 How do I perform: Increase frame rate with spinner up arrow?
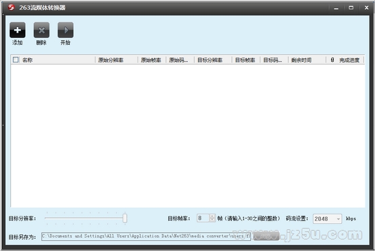[x=212, y=216]
